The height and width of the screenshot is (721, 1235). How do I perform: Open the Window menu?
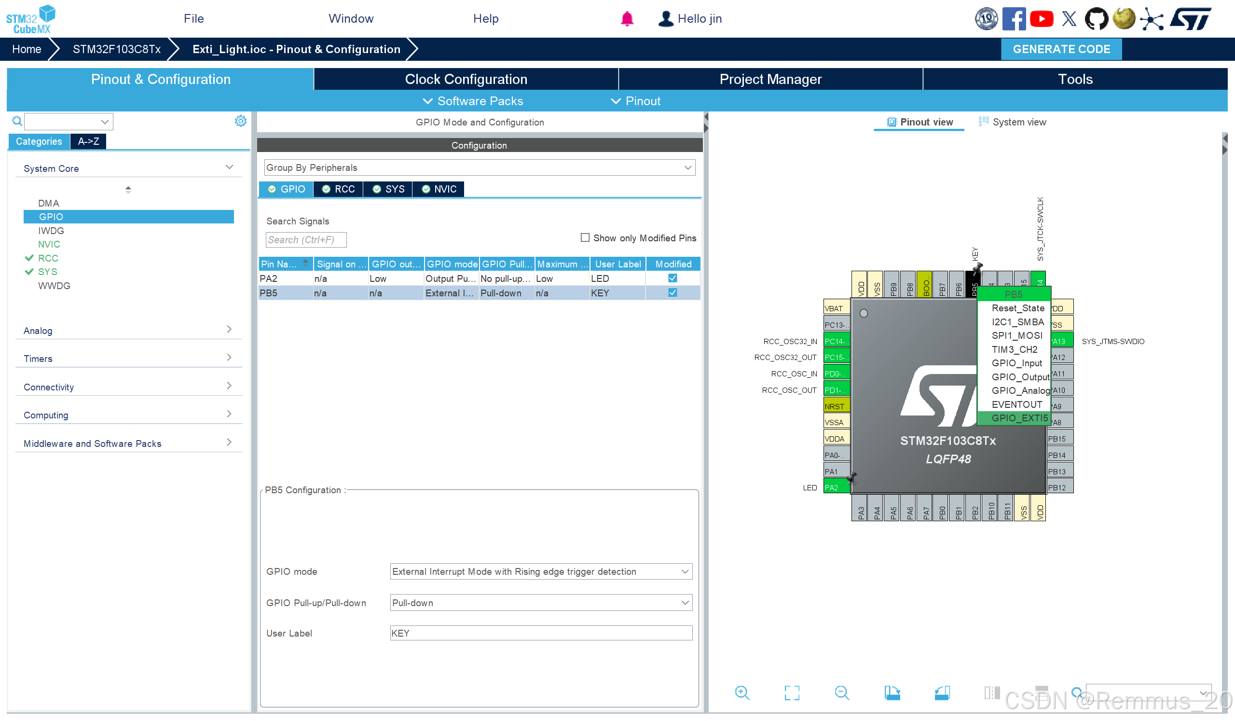[x=351, y=19]
